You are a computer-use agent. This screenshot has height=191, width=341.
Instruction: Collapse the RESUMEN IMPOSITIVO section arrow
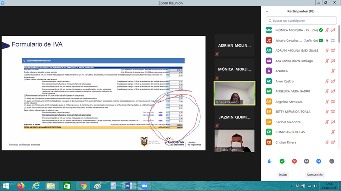click(x=24, y=61)
